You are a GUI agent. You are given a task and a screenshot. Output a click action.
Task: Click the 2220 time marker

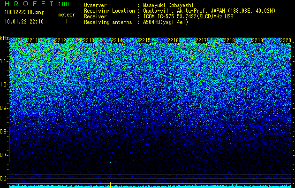point(286,40)
